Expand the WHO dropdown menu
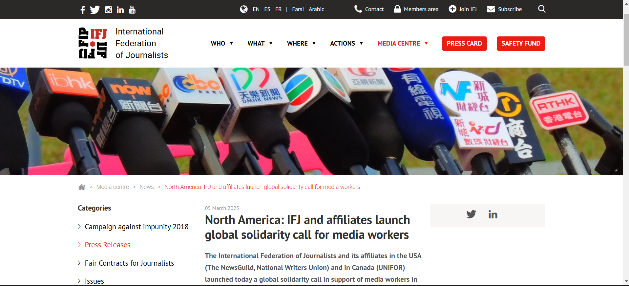 point(222,43)
